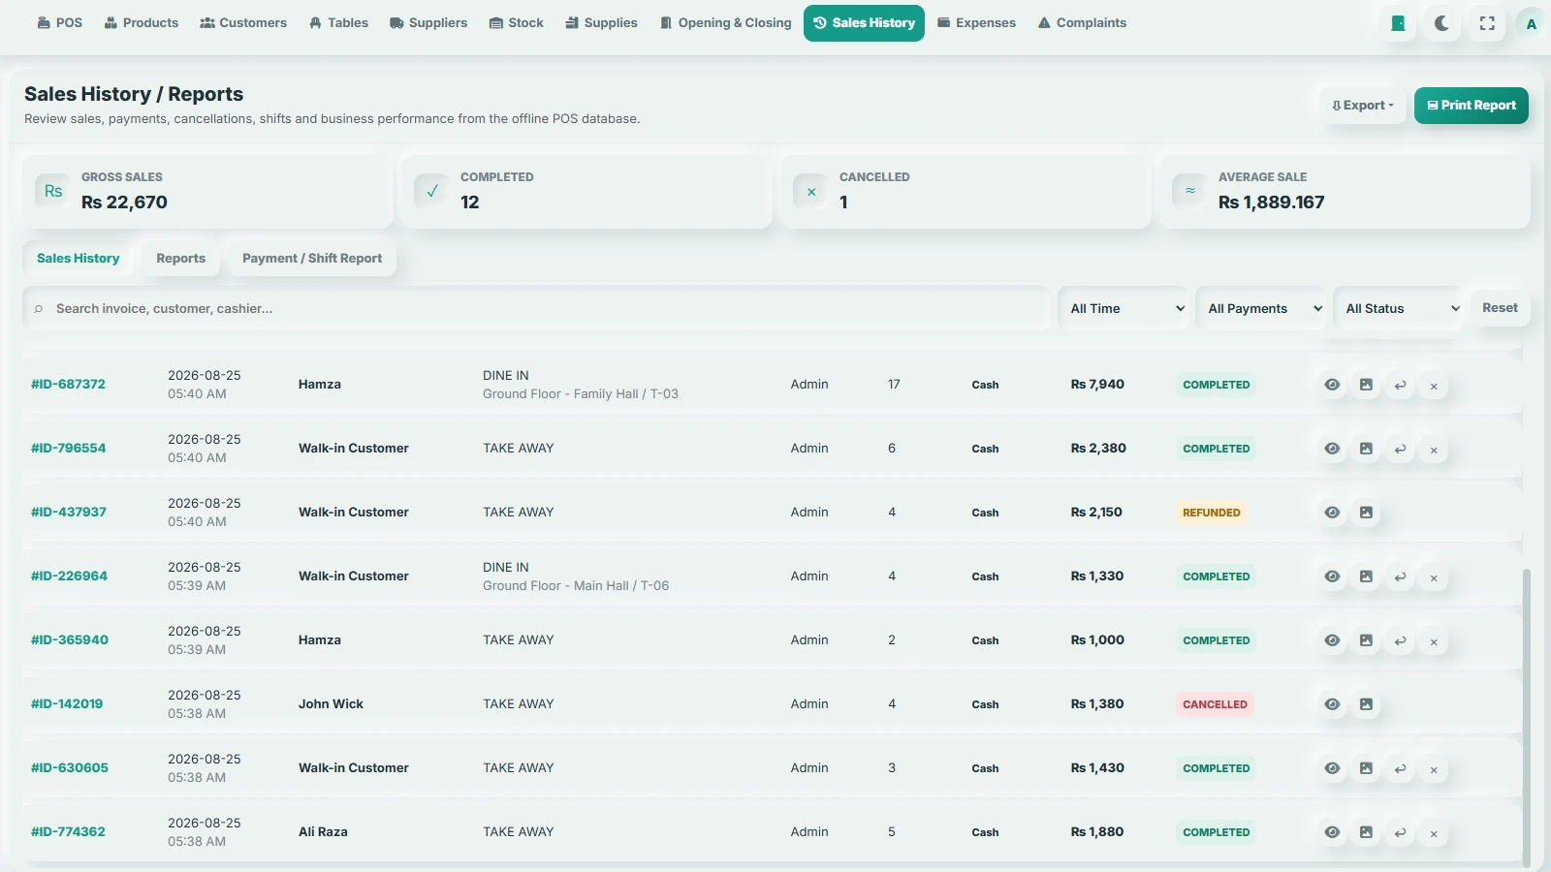
Task: Cancel order #ID-365940 using the x icon
Action: (1434, 640)
